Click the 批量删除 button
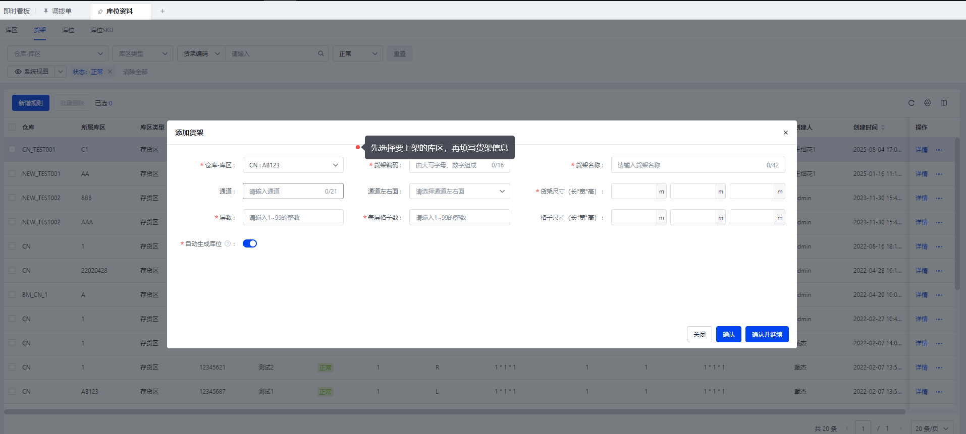Screen dimensions: 966x434 [72, 103]
